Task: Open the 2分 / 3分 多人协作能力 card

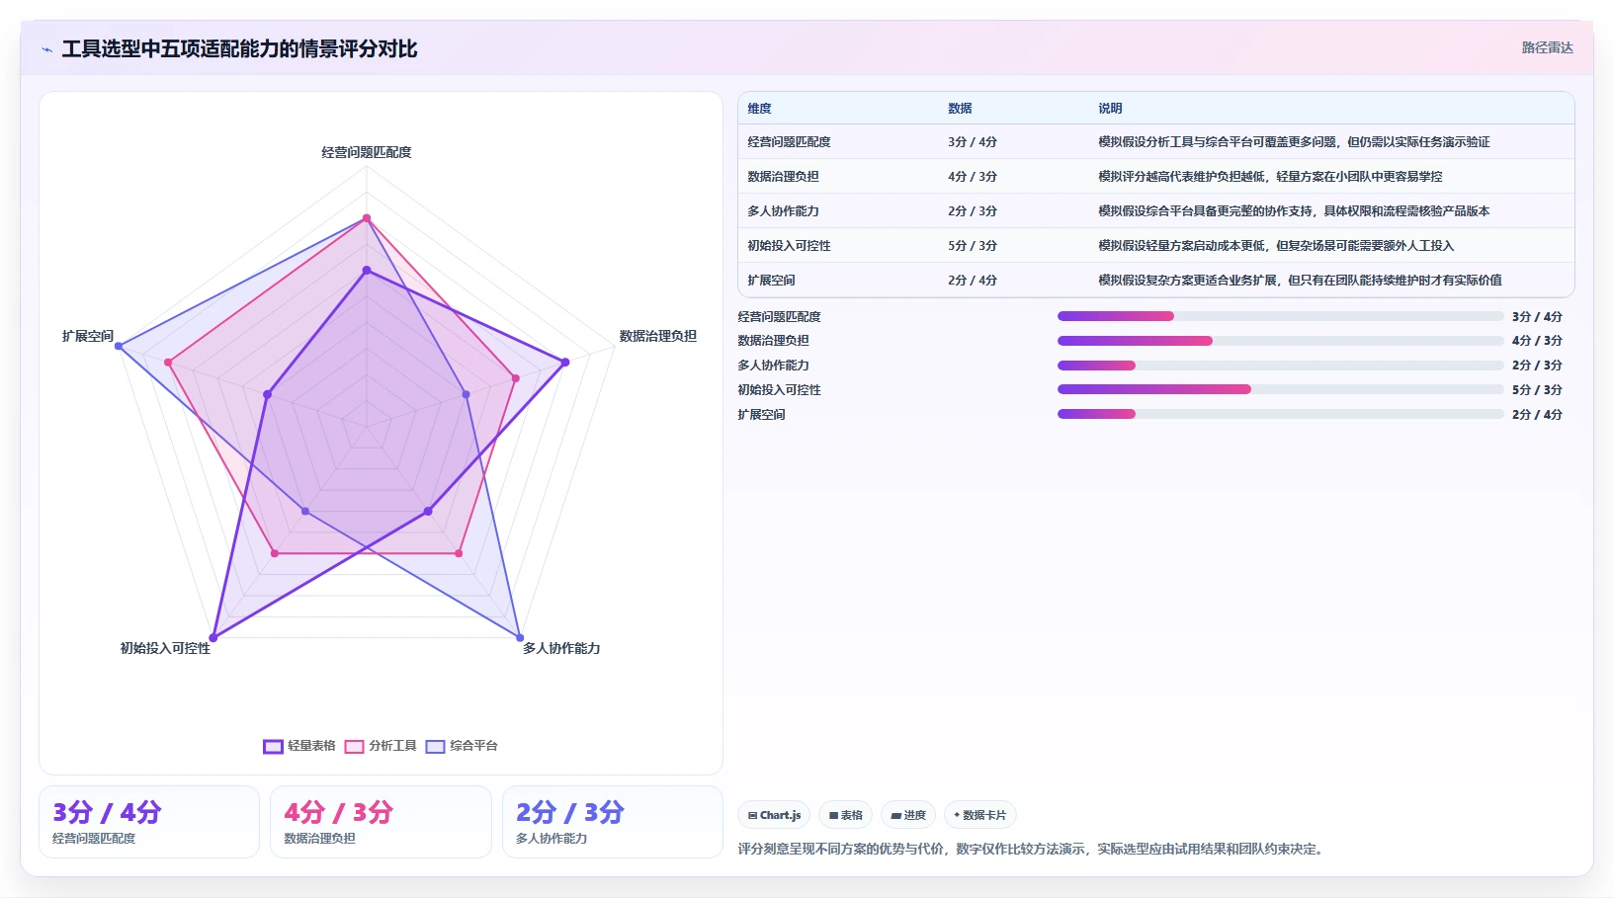Action: pyautogui.click(x=613, y=822)
